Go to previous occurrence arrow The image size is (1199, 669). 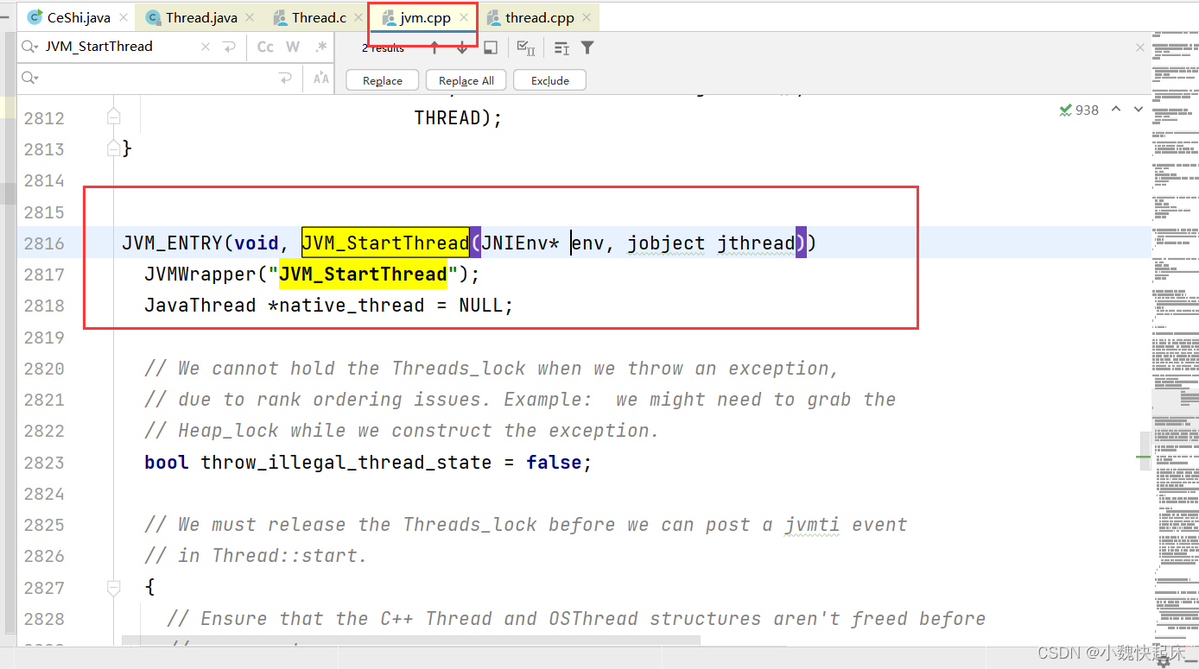pos(435,47)
